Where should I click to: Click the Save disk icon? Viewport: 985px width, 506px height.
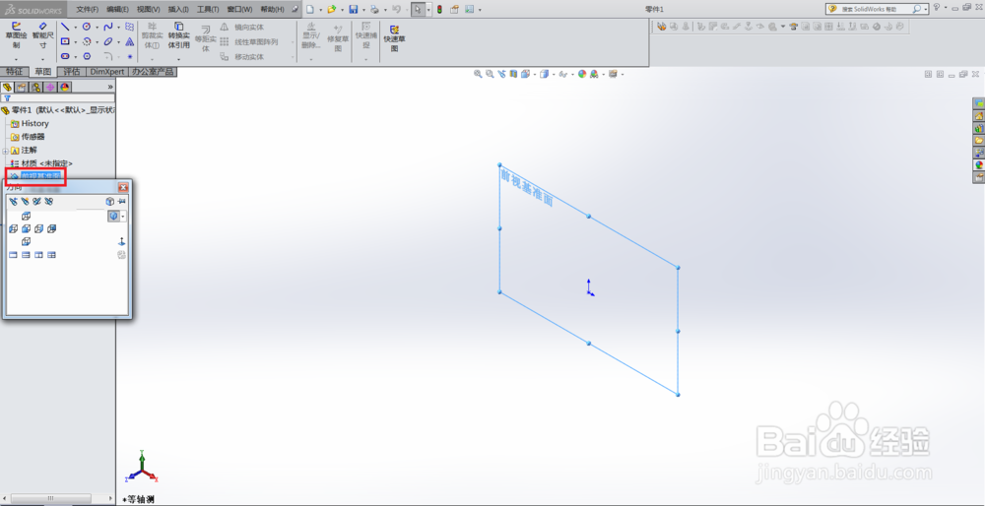353,10
